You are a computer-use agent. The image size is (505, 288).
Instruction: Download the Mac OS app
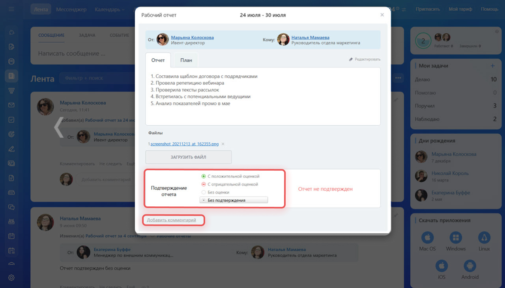(427, 238)
